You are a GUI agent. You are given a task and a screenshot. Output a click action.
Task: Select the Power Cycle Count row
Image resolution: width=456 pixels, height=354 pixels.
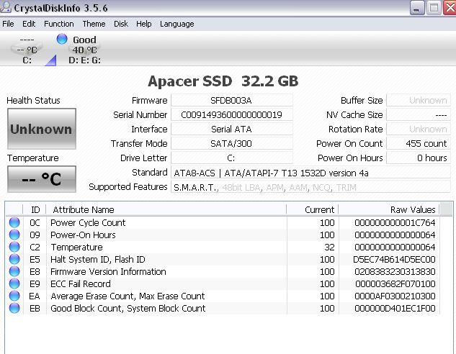[223, 223]
